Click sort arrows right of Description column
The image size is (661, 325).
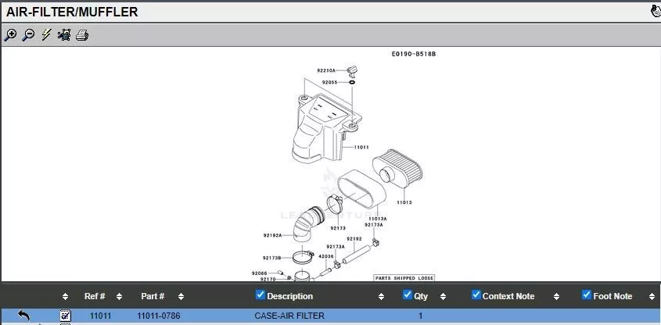click(x=381, y=297)
